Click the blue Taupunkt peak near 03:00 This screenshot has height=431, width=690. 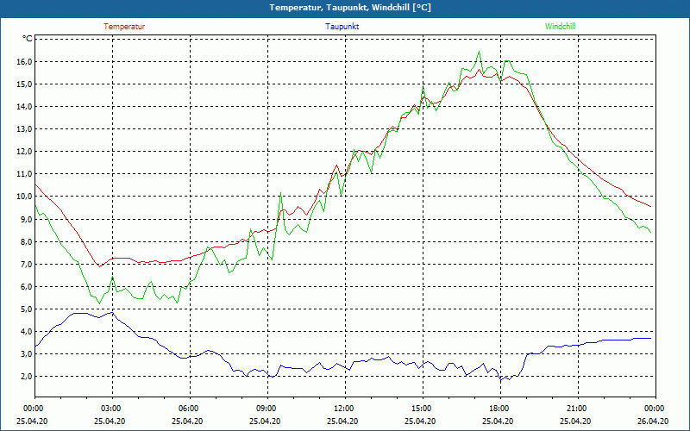[x=113, y=312]
